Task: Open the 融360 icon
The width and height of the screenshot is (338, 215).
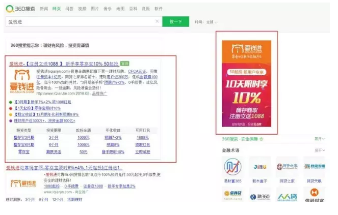Action: click(259, 194)
